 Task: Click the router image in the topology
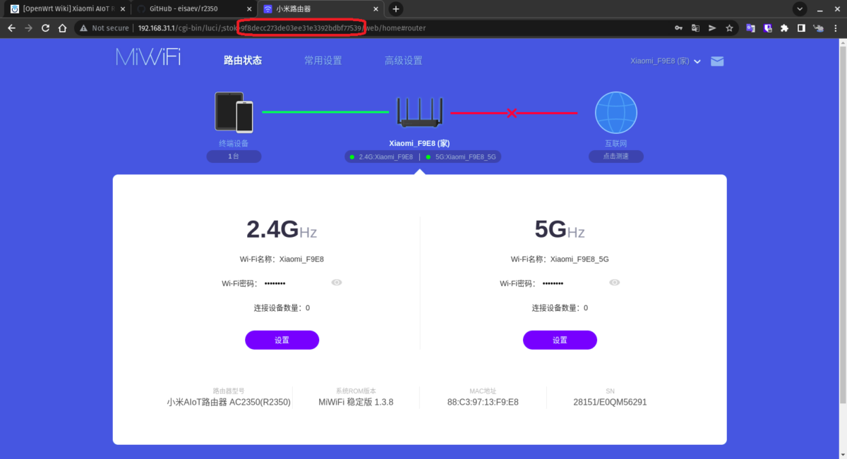coord(420,113)
